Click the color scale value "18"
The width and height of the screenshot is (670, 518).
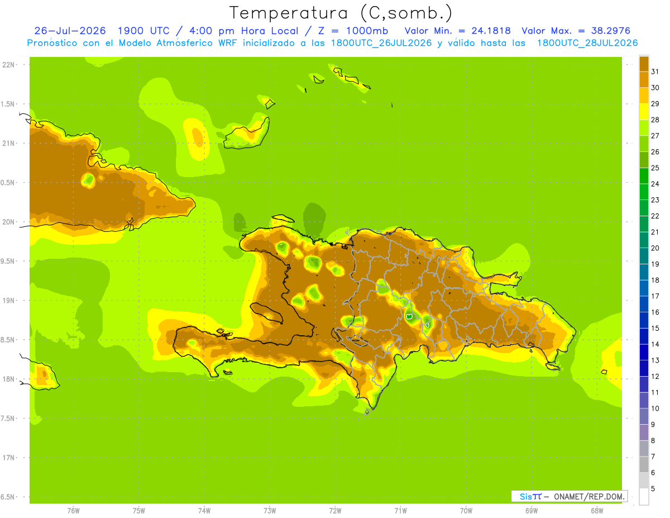pyautogui.click(x=655, y=280)
